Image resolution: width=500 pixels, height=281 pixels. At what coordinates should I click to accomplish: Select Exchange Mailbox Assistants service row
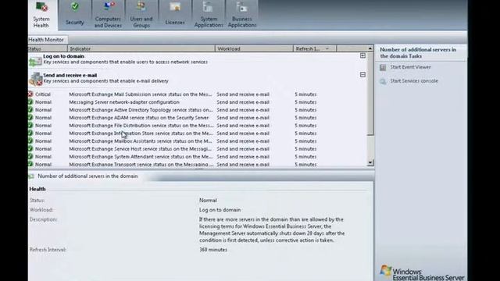click(198, 141)
